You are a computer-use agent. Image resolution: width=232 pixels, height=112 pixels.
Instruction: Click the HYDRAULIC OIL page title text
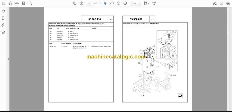pos(141,24)
